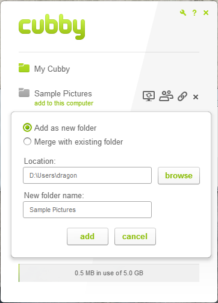Confirm with the add button

tap(87, 236)
